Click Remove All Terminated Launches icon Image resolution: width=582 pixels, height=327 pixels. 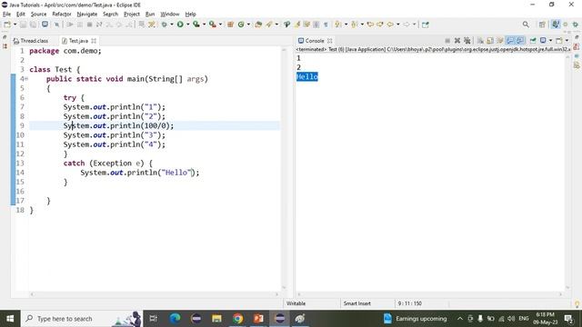coord(467,41)
